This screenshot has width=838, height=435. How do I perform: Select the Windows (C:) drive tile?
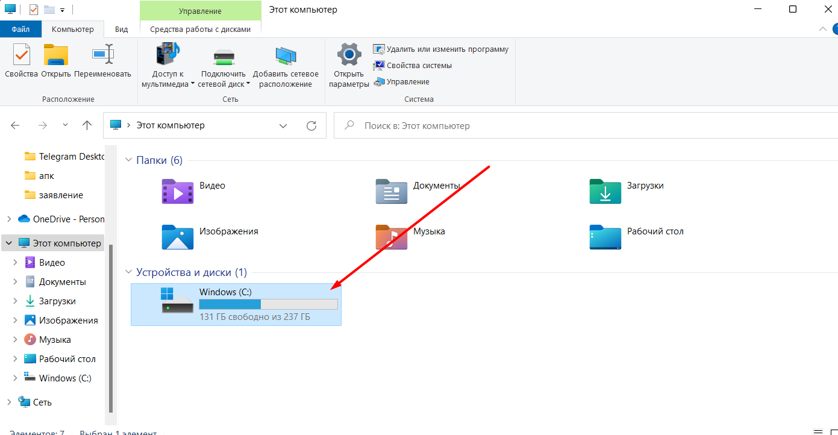point(236,305)
